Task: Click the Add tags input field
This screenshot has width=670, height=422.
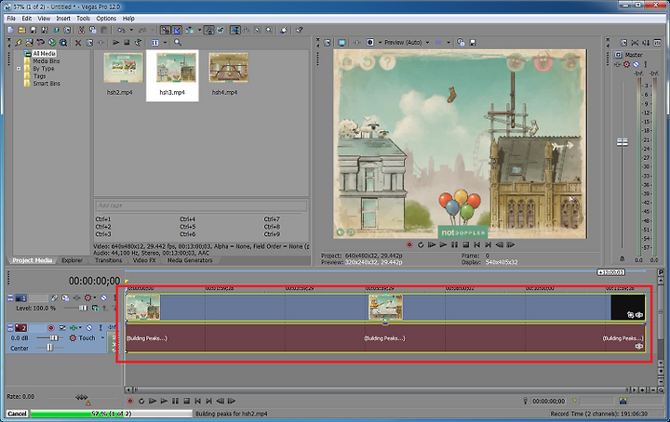Action: [201, 205]
